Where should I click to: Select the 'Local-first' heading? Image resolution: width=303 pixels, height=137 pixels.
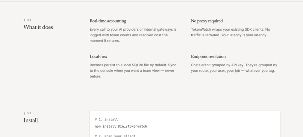click(98, 57)
